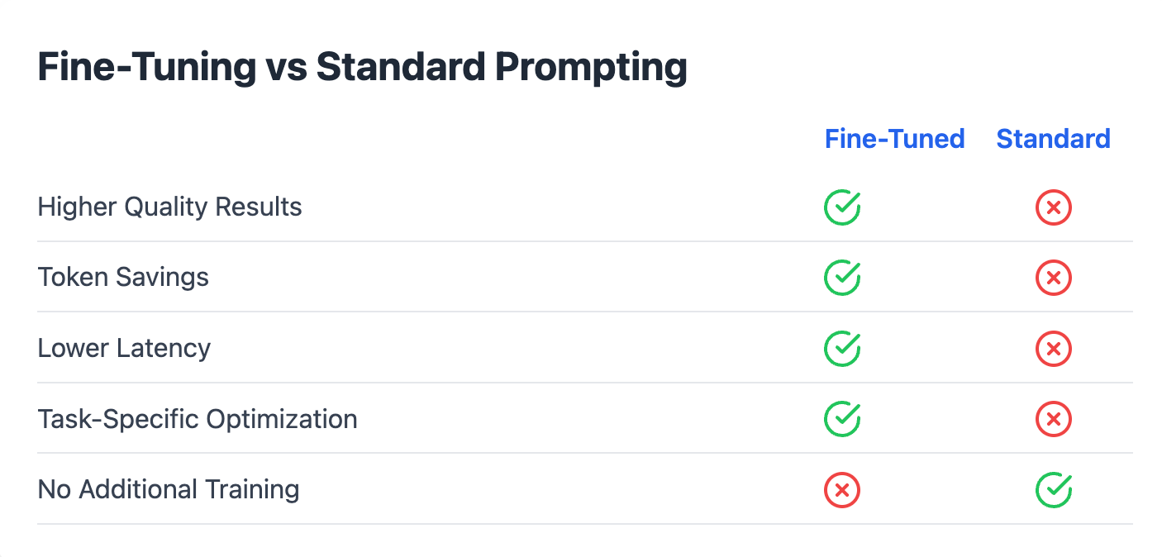1162x557 pixels.
Task: Click Standard check for No Additional Training
Action: pos(1054,489)
